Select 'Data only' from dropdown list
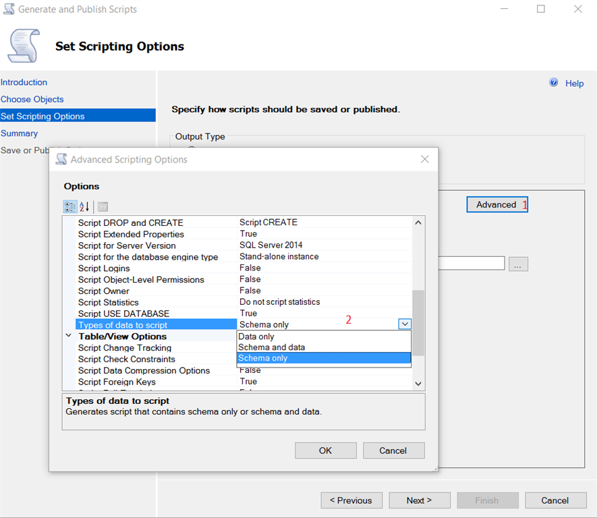The image size is (597, 518). point(256,337)
